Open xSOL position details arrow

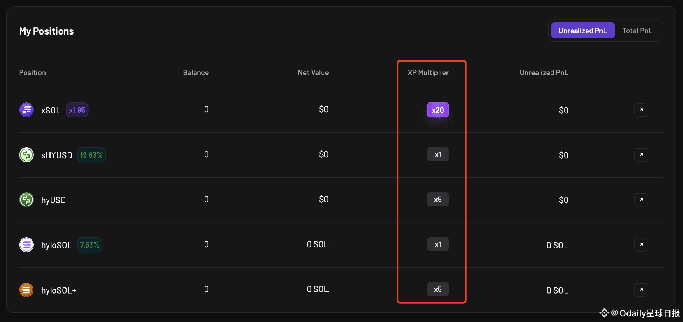click(641, 110)
